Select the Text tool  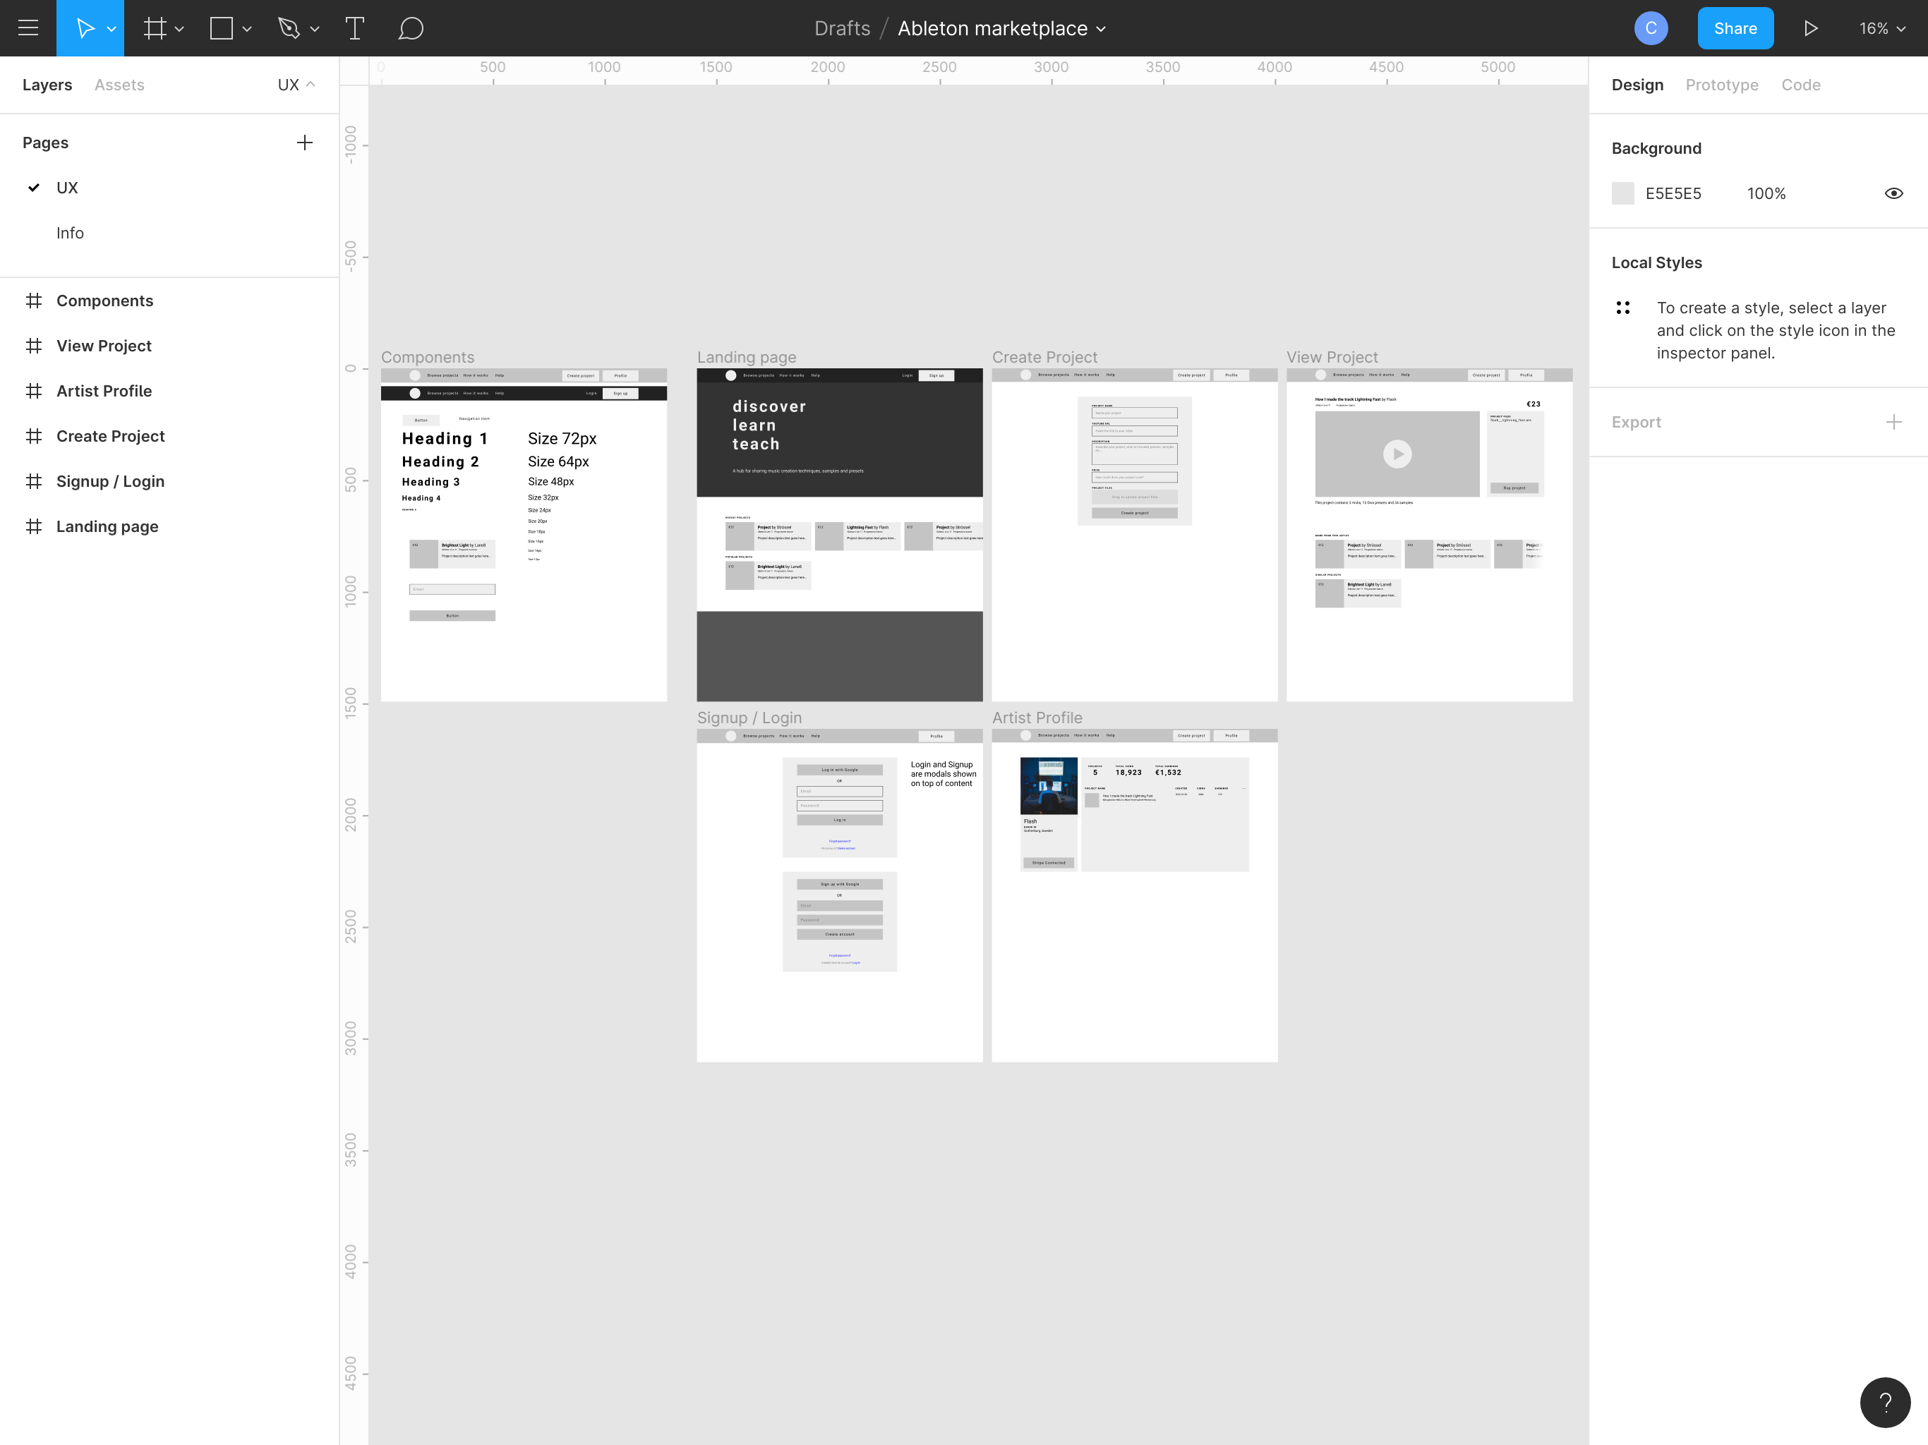[354, 28]
